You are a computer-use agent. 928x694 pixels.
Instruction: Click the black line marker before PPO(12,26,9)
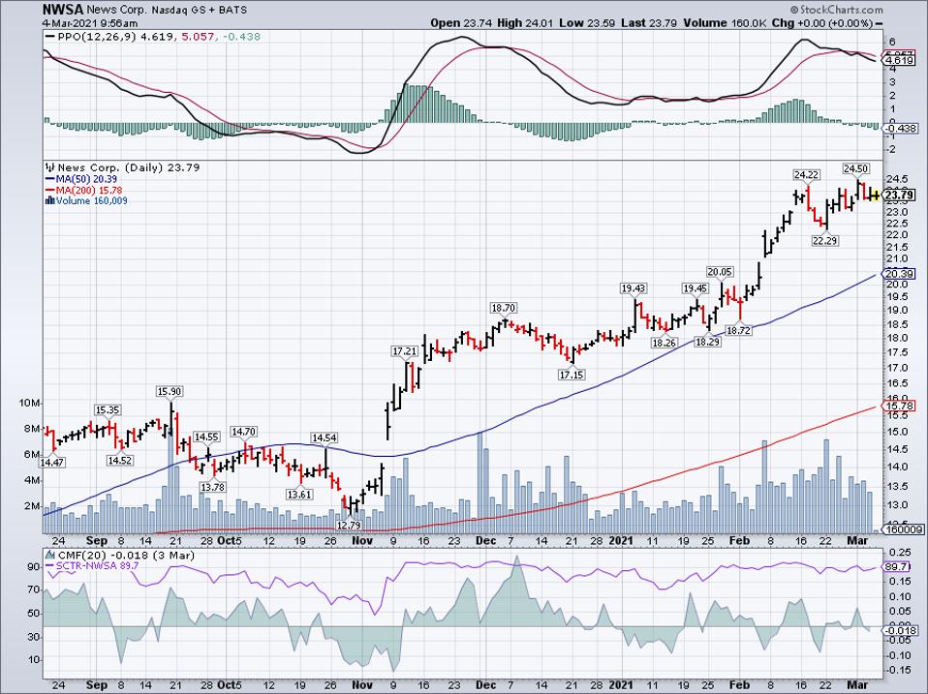[x=50, y=37]
